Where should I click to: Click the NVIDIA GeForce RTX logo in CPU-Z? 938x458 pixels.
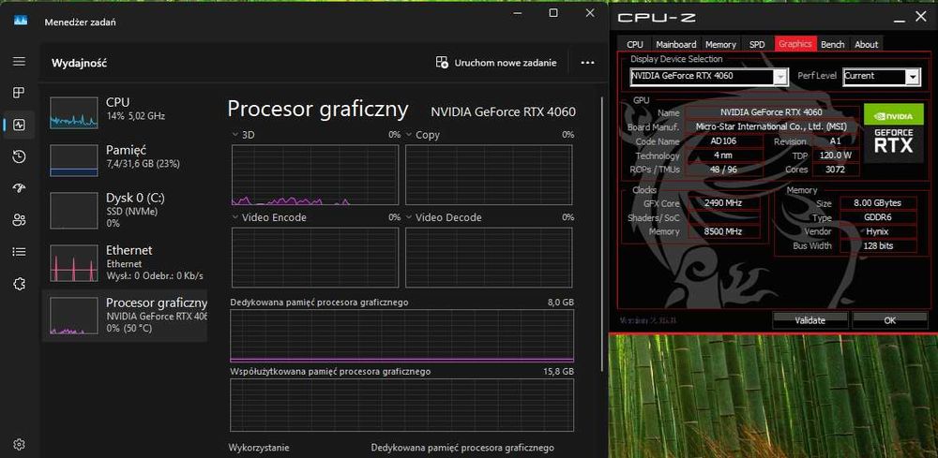(894, 132)
